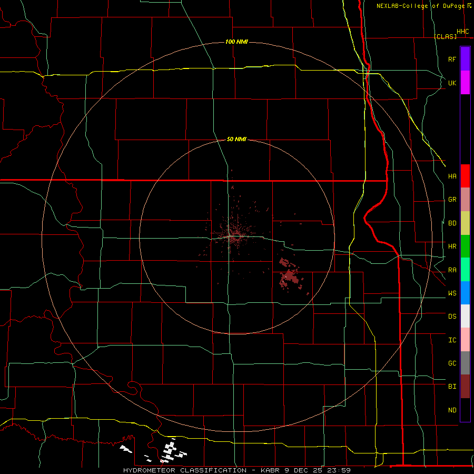The image size is (474, 474).
Task: Click the GR legend label
Action: pyautogui.click(x=452, y=200)
